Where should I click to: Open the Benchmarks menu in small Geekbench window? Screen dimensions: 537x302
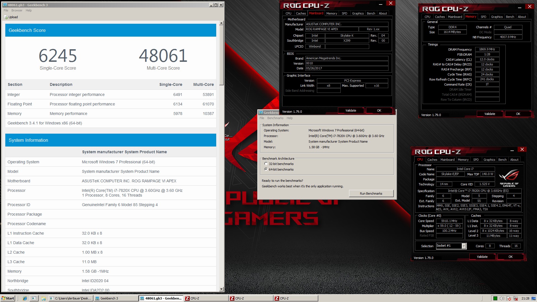tap(275, 118)
